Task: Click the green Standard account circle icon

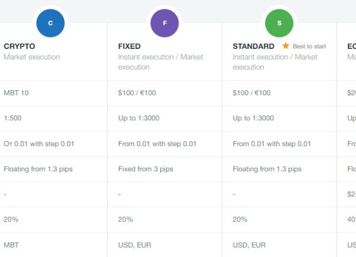Action: (x=279, y=23)
